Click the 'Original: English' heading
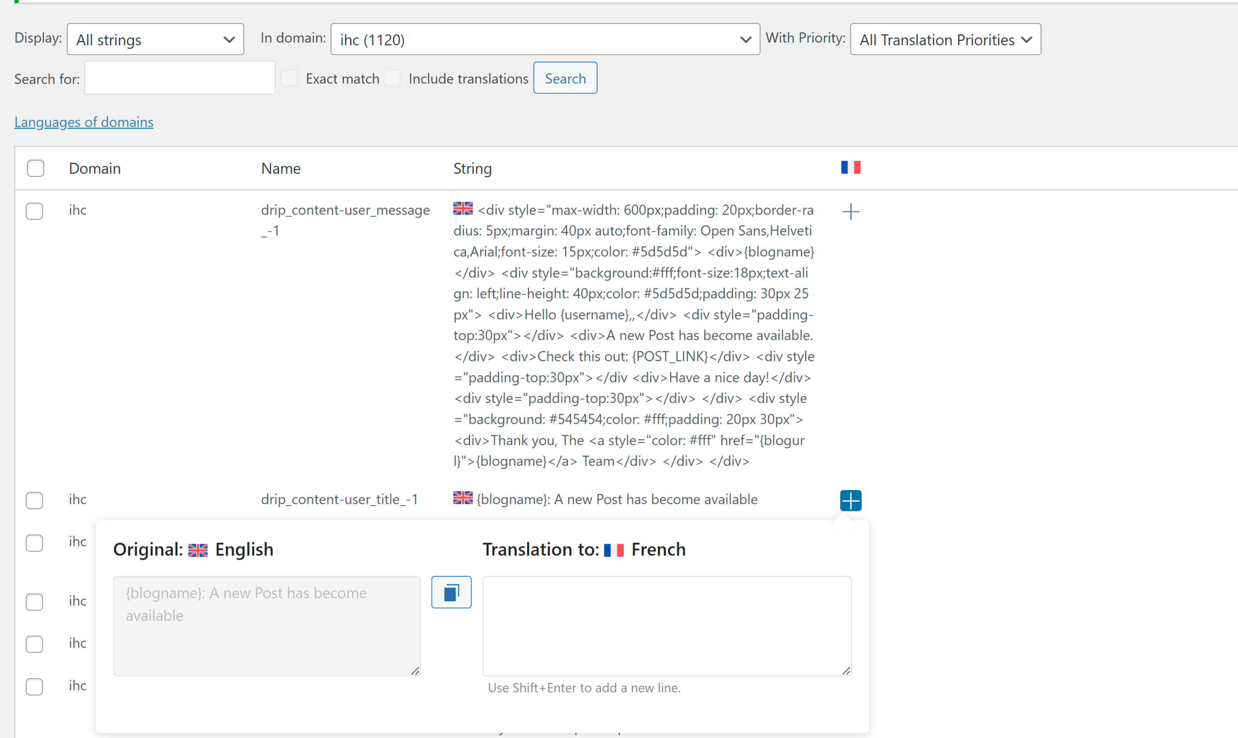 pyautogui.click(x=193, y=550)
